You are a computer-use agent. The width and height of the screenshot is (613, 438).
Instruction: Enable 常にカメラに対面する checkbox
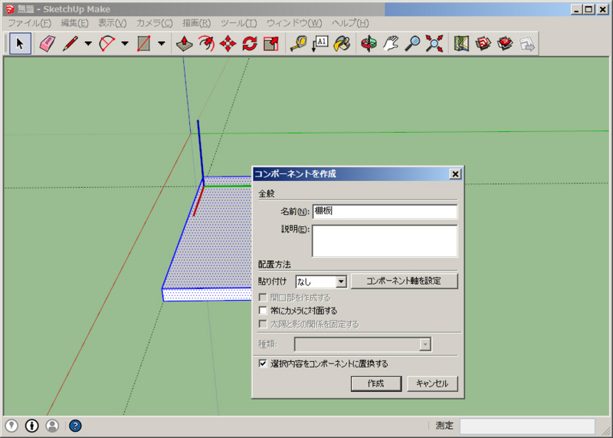click(x=263, y=311)
